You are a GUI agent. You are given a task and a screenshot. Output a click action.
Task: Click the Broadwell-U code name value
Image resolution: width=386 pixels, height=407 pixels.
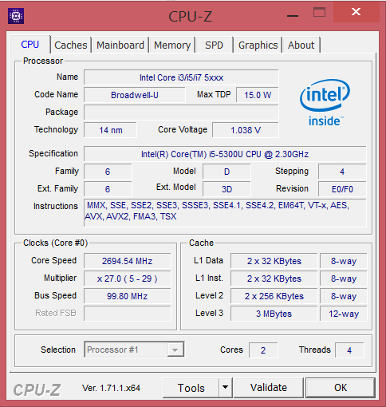[135, 95]
